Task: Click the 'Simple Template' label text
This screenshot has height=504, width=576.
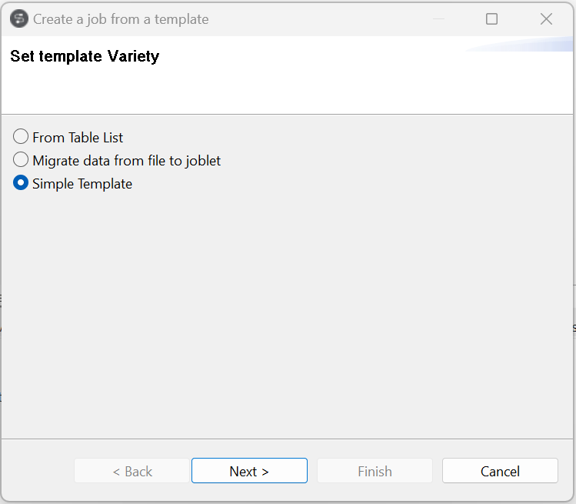Action: click(x=82, y=184)
